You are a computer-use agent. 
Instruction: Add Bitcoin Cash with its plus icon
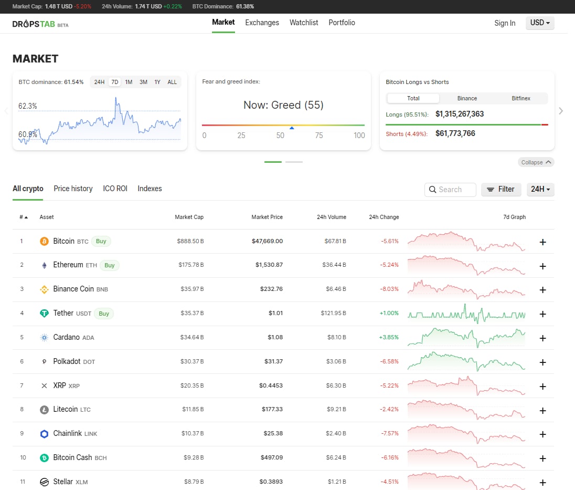click(542, 459)
